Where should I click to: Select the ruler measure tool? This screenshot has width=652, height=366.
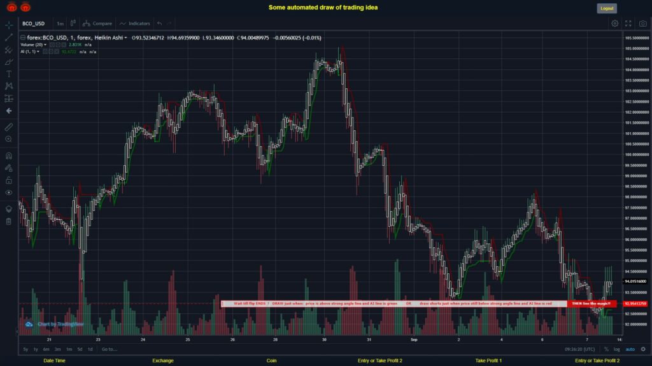click(9, 127)
